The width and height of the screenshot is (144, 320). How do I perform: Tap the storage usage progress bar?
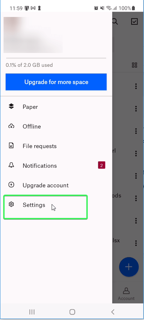pyautogui.click(x=56, y=58)
